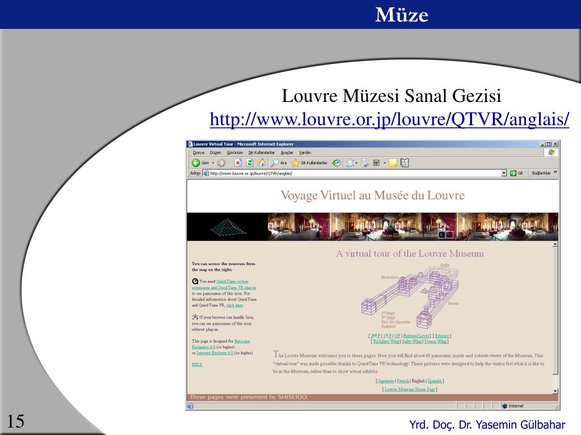Click the left QuickTime control on panorama
Viewport: 581px width, 435px height.
click(x=441, y=234)
